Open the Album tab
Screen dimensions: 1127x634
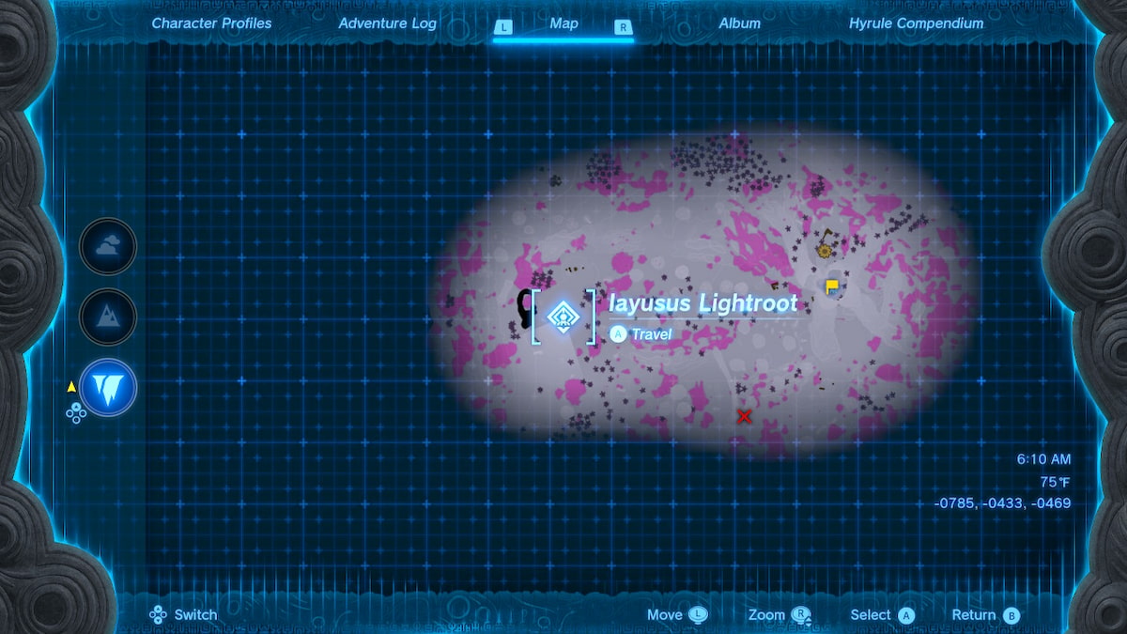click(740, 23)
